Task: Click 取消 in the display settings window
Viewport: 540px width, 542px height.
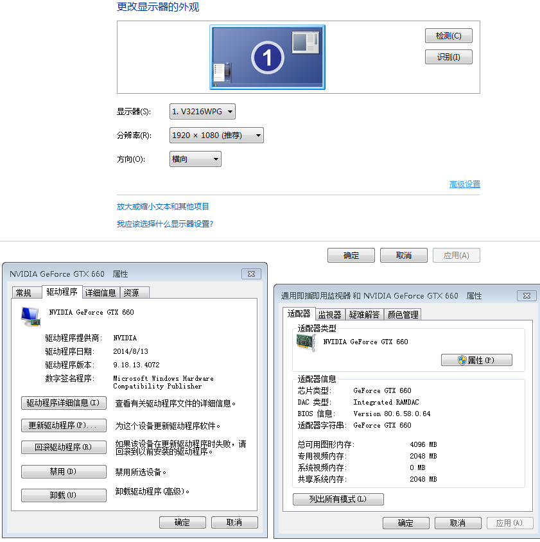Action: 403,256
